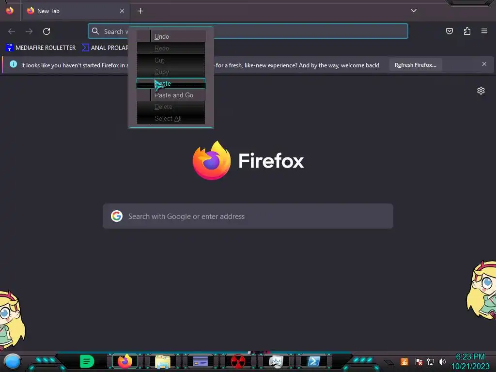The width and height of the screenshot is (496, 372).
Task: Open new tab personalize gear icon
Action: coord(481,91)
